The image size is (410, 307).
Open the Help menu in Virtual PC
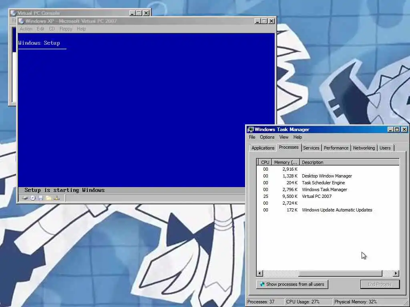pyautogui.click(x=81, y=29)
